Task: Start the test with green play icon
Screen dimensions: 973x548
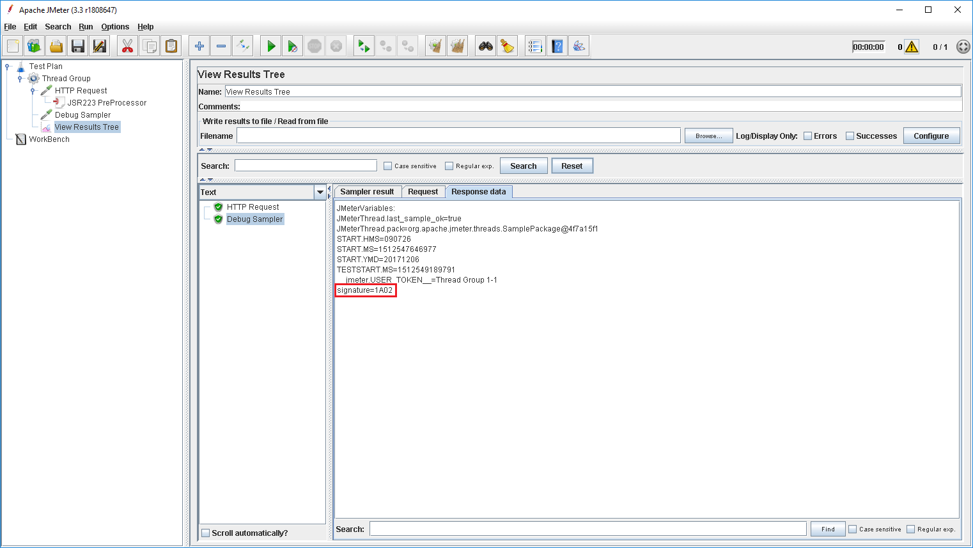Action: pyautogui.click(x=271, y=46)
